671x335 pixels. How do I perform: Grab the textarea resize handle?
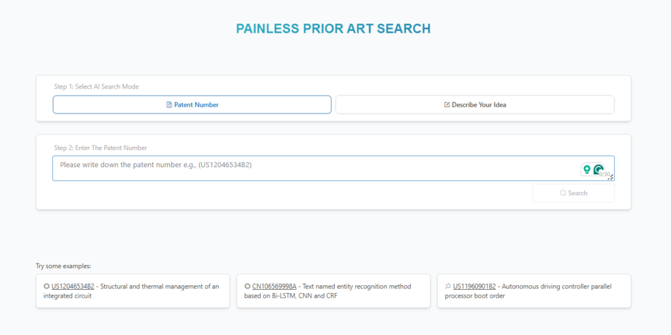611,178
